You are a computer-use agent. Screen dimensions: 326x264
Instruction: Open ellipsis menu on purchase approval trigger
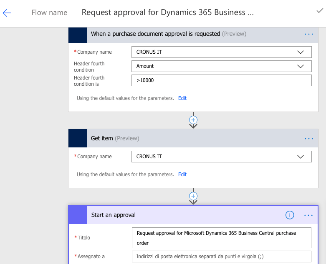pyautogui.click(x=308, y=34)
